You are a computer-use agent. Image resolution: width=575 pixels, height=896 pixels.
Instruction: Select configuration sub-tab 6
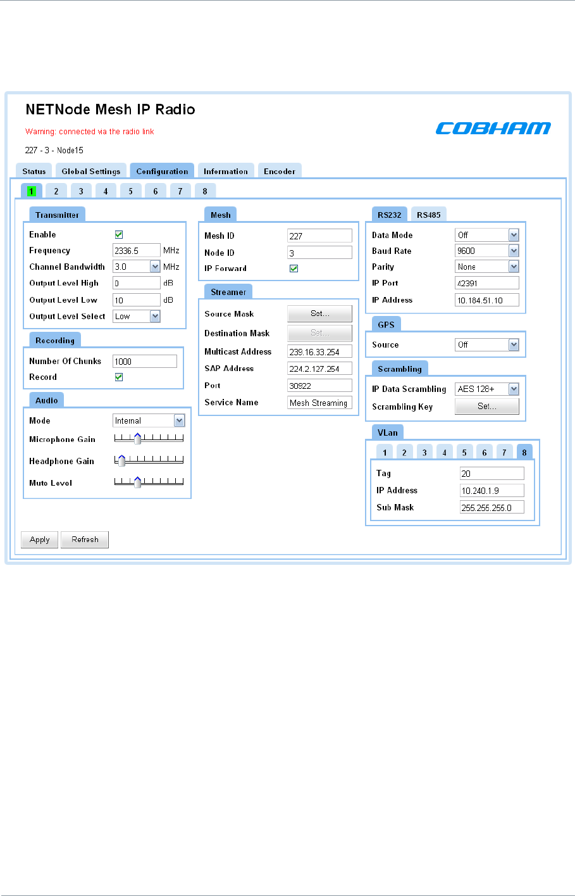pos(156,191)
